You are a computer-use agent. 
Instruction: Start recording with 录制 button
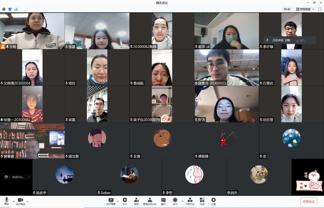pyautogui.click(x=175, y=201)
